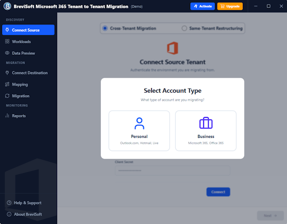Select Same-Tenant Restructuring radio button

184,28
